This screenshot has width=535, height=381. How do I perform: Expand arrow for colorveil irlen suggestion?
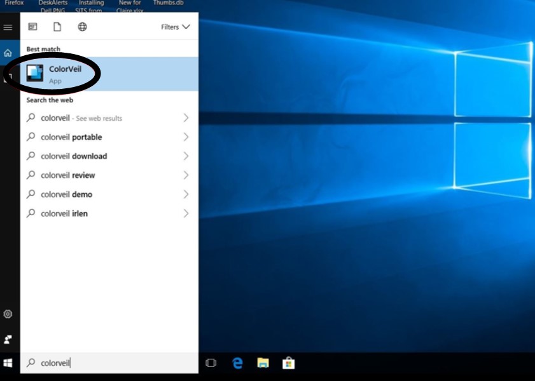point(186,213)
